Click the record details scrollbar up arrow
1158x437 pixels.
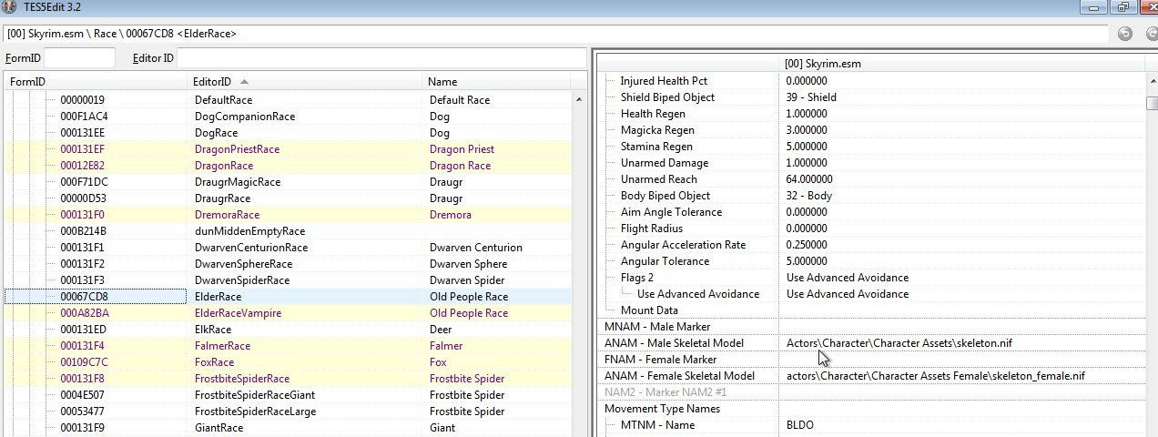pos(1152,80)
